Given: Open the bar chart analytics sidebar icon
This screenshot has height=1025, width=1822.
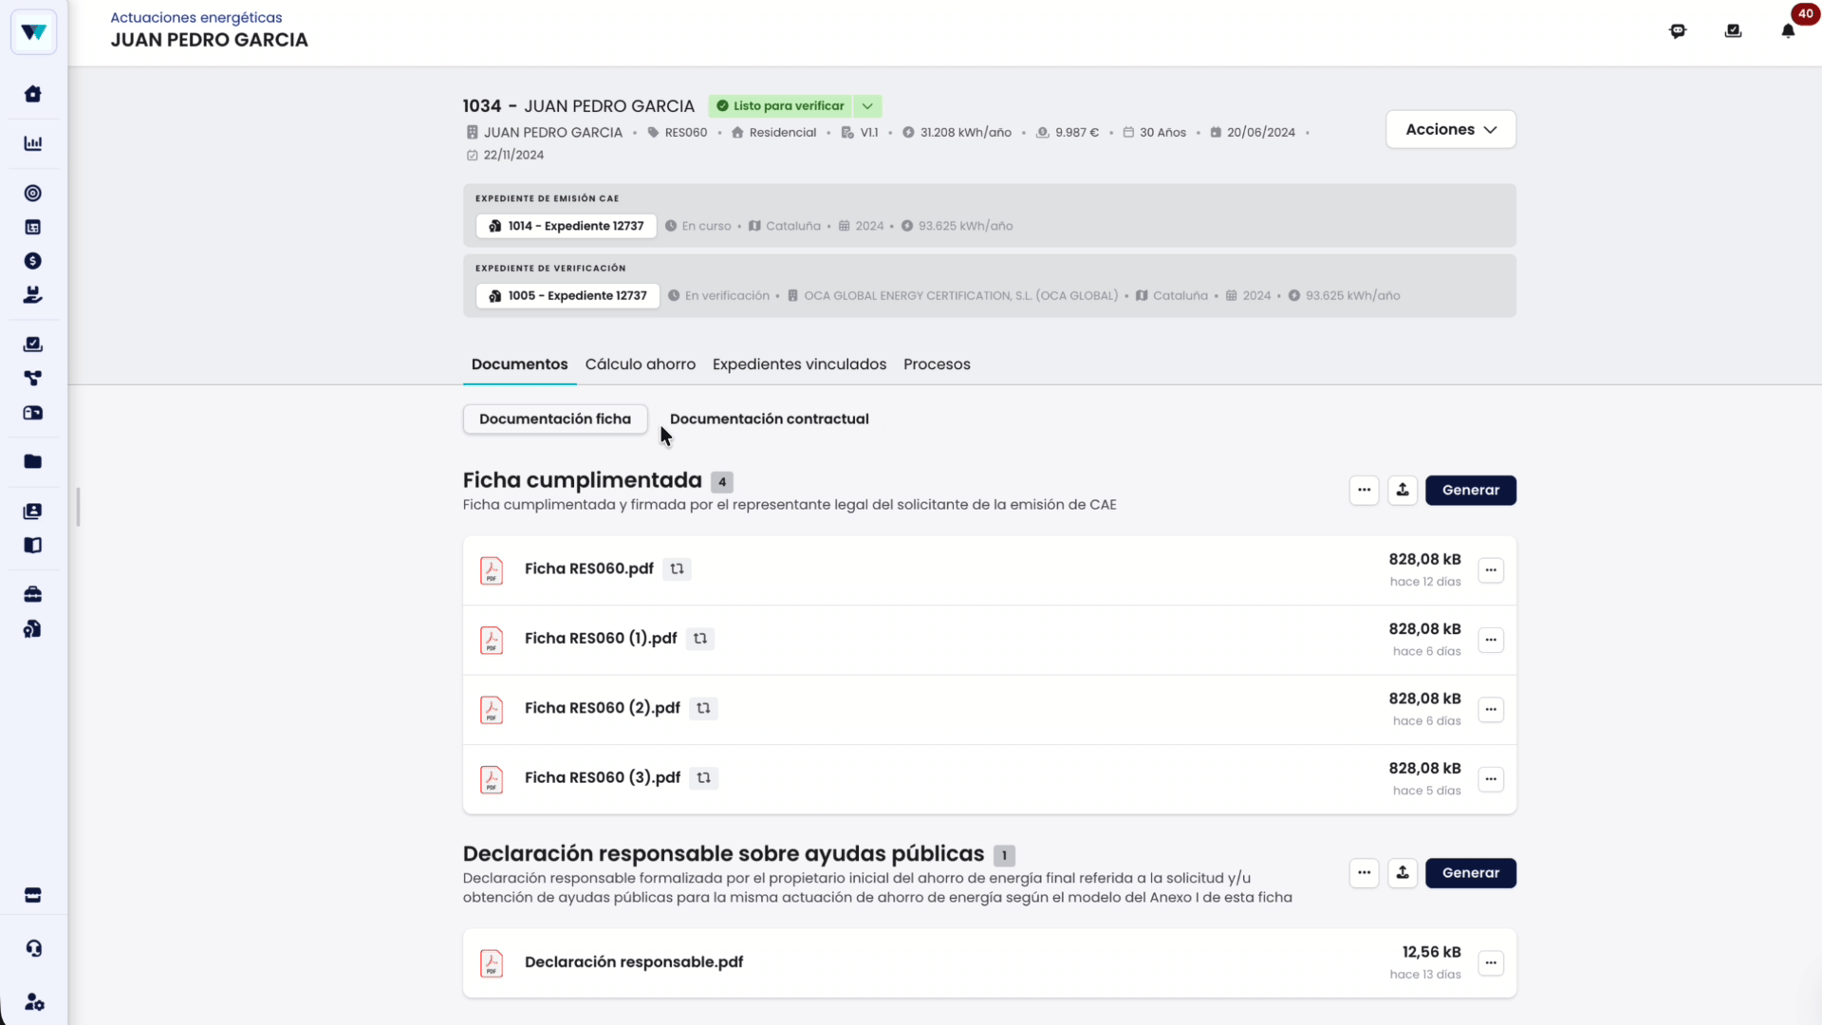Looking at the screenshot, I should click(x=33, y=143).
